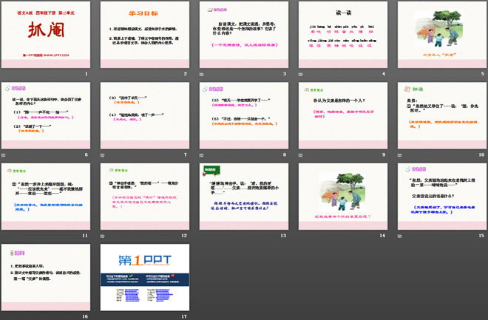Click the slide number '16' label
The width and height of the screenshot is (488, 320).
(85, 316)
